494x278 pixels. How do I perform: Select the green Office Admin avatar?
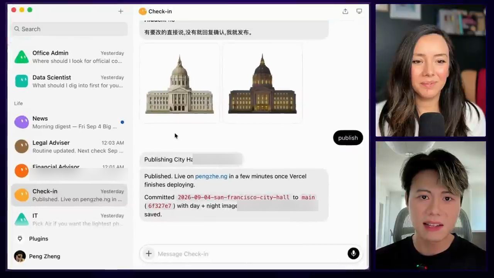[x=22, y=57]
